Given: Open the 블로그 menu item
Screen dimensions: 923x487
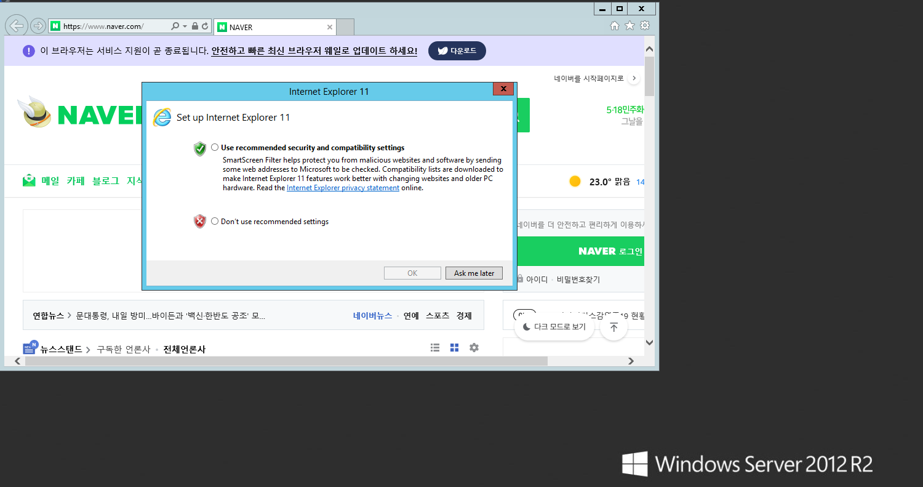Looking at the screenshot, I should tap(106, 181).
